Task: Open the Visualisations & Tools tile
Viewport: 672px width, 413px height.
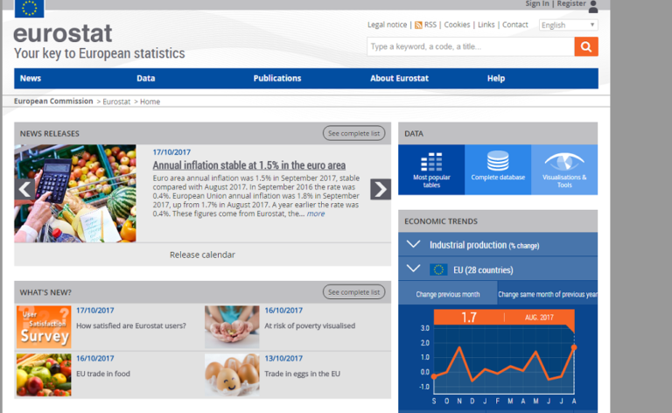Action: pyautogui.click(x=564, y=170)
